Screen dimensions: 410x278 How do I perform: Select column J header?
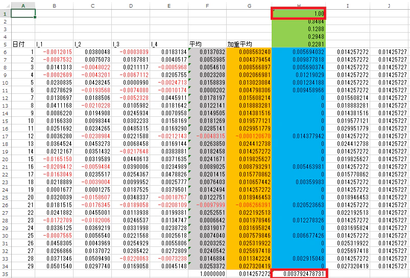click(390, 6)
